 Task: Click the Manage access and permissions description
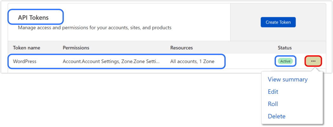point(95,28)
